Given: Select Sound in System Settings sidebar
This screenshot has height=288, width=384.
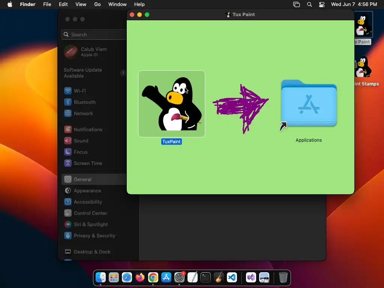Looking at the screenshot, I should point(94,141).
